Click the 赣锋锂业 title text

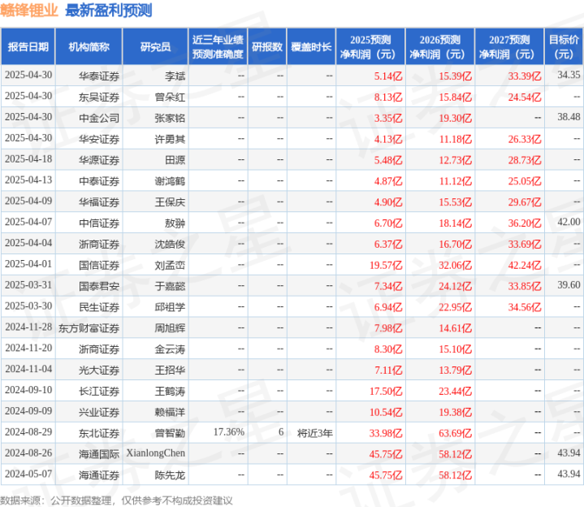(29, 11)
